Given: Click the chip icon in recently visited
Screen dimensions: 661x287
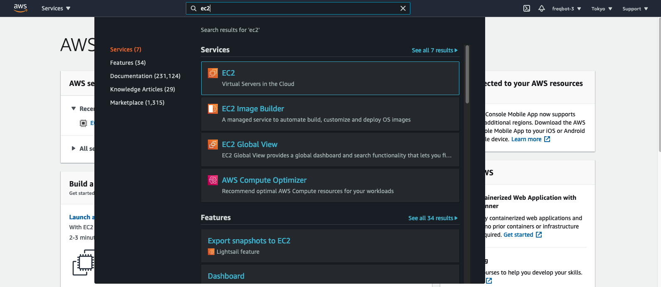Looking at the screenshot, I should pos(83,123).
